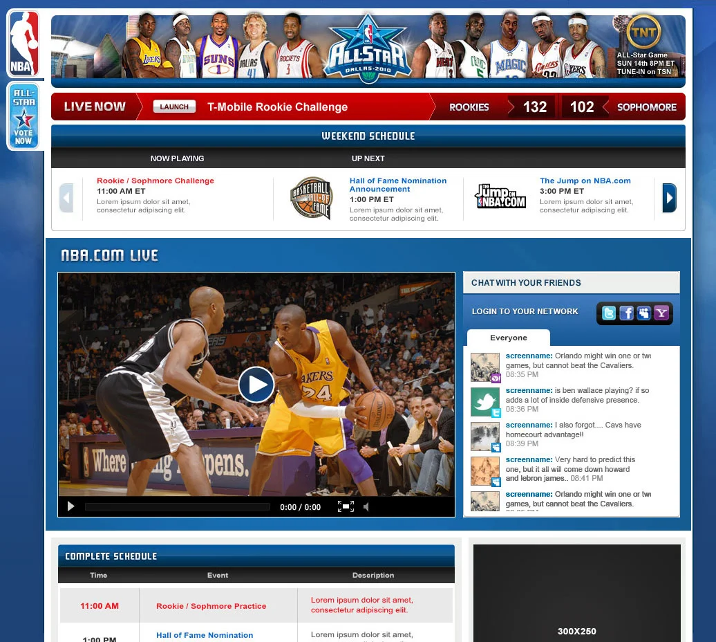Click the UP NEXT heading
This screenshot has height=642, width=716.
coord(368,158)
